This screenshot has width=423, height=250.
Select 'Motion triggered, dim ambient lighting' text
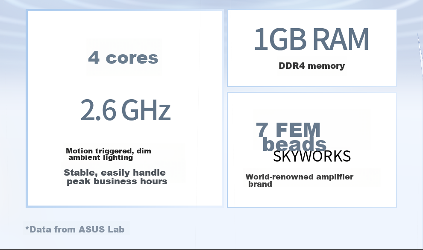click(109, 154)
